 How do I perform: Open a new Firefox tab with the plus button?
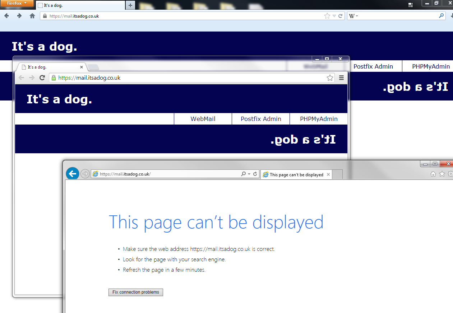point(130,5)
